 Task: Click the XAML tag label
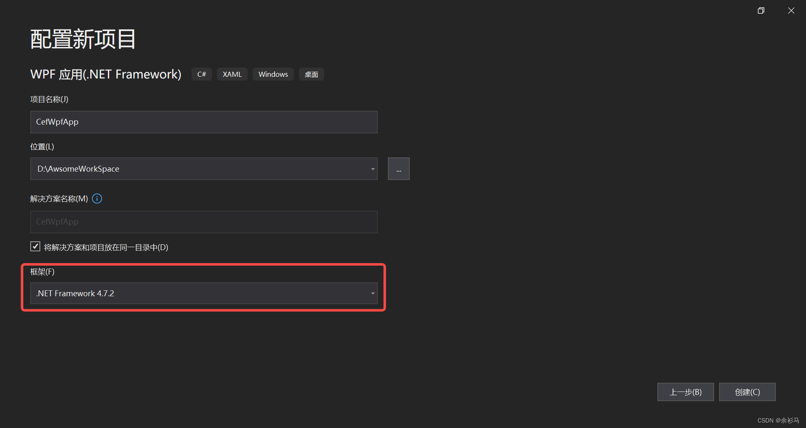[232, 74]
